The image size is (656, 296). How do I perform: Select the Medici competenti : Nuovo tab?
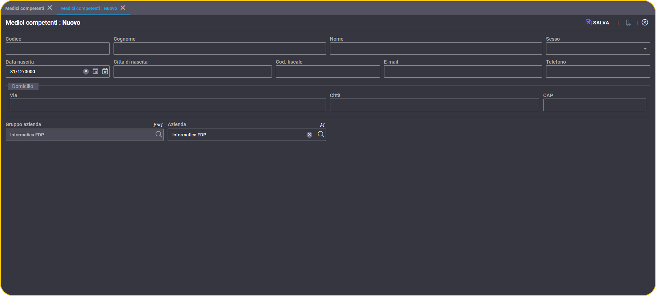coord(89,8)
